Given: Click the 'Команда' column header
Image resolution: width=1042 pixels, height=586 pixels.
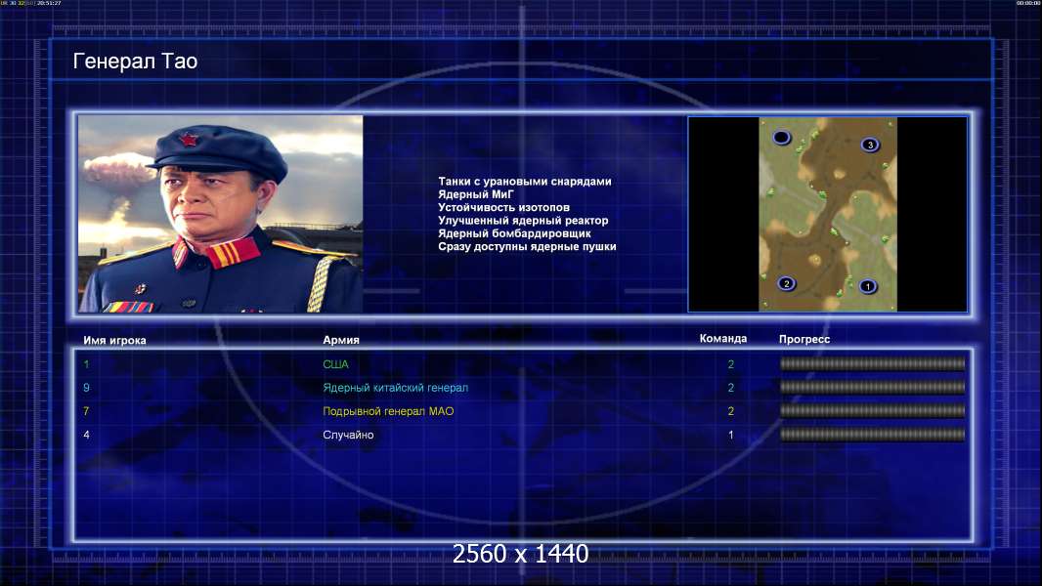Looking at the screenshot, I should (x=723, y=339).
